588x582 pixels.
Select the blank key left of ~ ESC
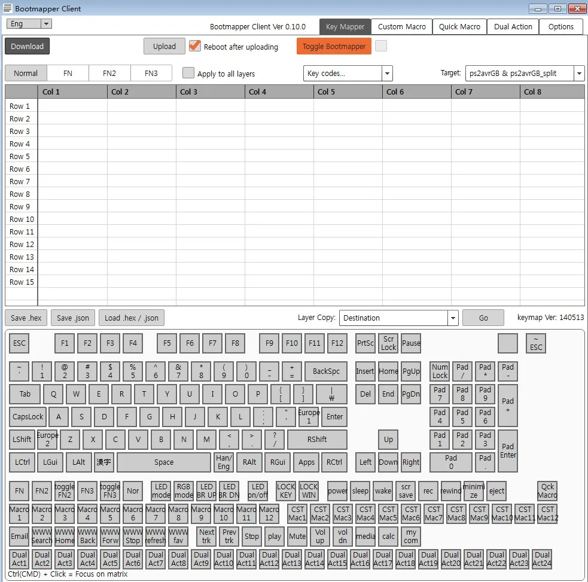click(508, 343)
